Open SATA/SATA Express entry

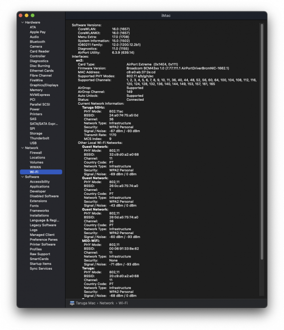coord(44,124)
